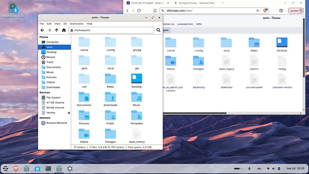Open the Zorin menu on taskbar
The width and height of the screenshot is (309, 174).
[x=5, y=169]
